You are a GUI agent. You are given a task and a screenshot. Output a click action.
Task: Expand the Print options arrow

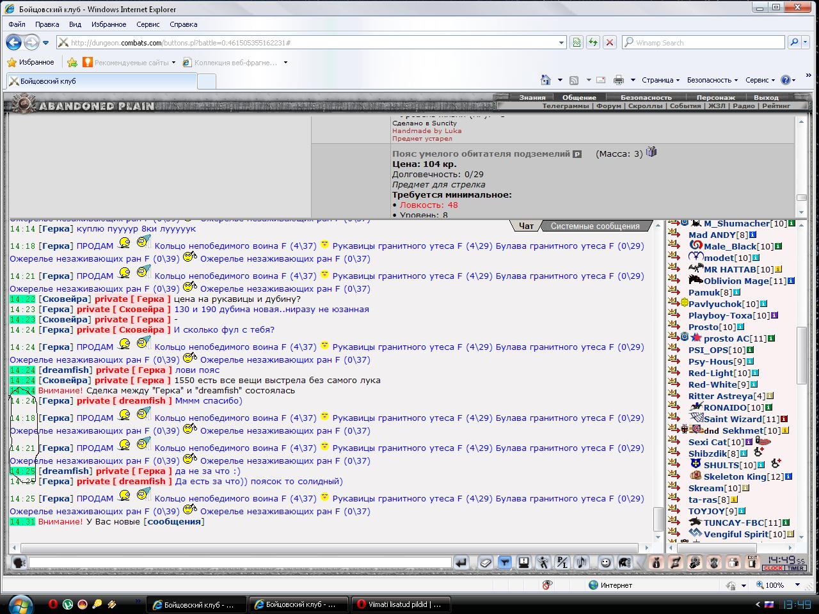coord(633,80)
